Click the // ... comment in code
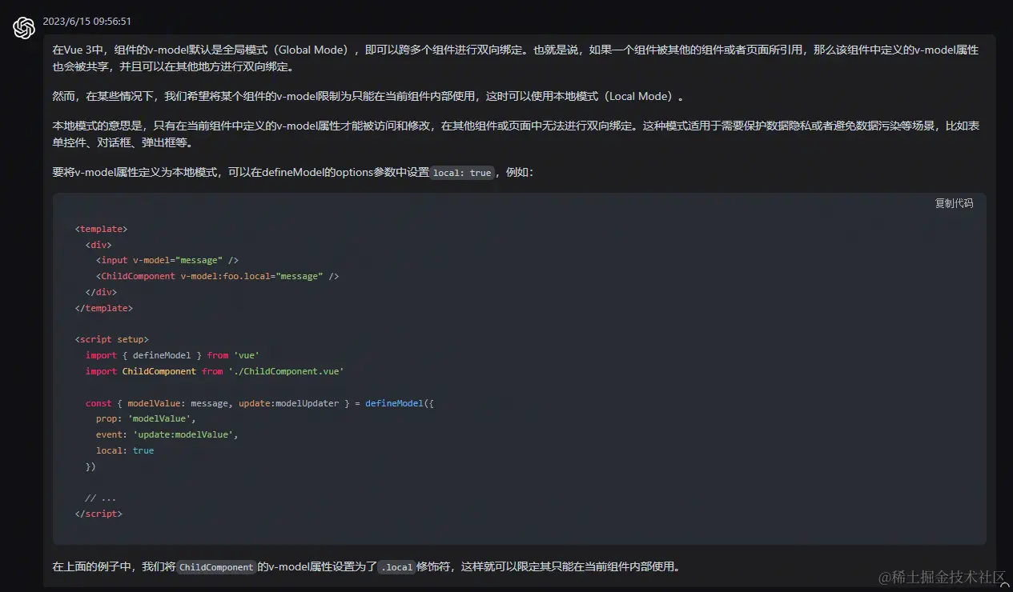Image resolution: width=1013 pixels, height=592 pixels. [100, 498]
